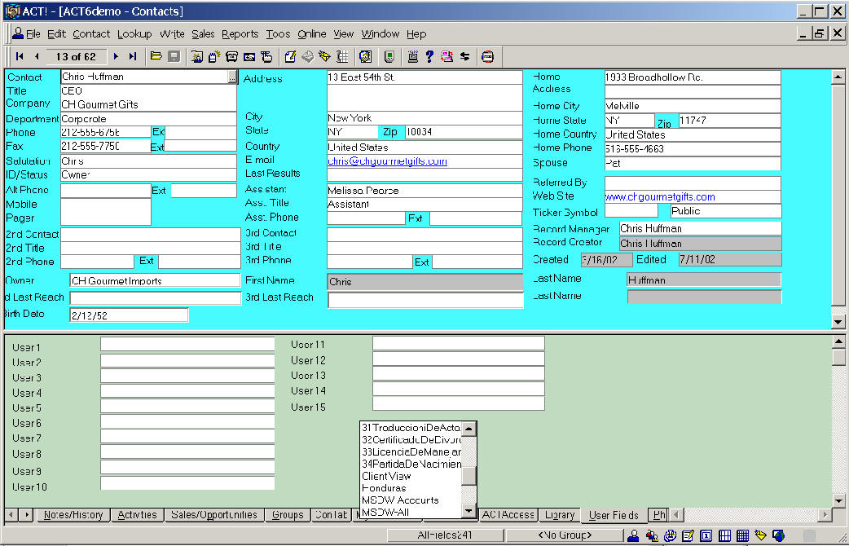This screenshot has height=546, width=849.
Task: Click the Schedule Call telephone icon
Action: (231, 56)
